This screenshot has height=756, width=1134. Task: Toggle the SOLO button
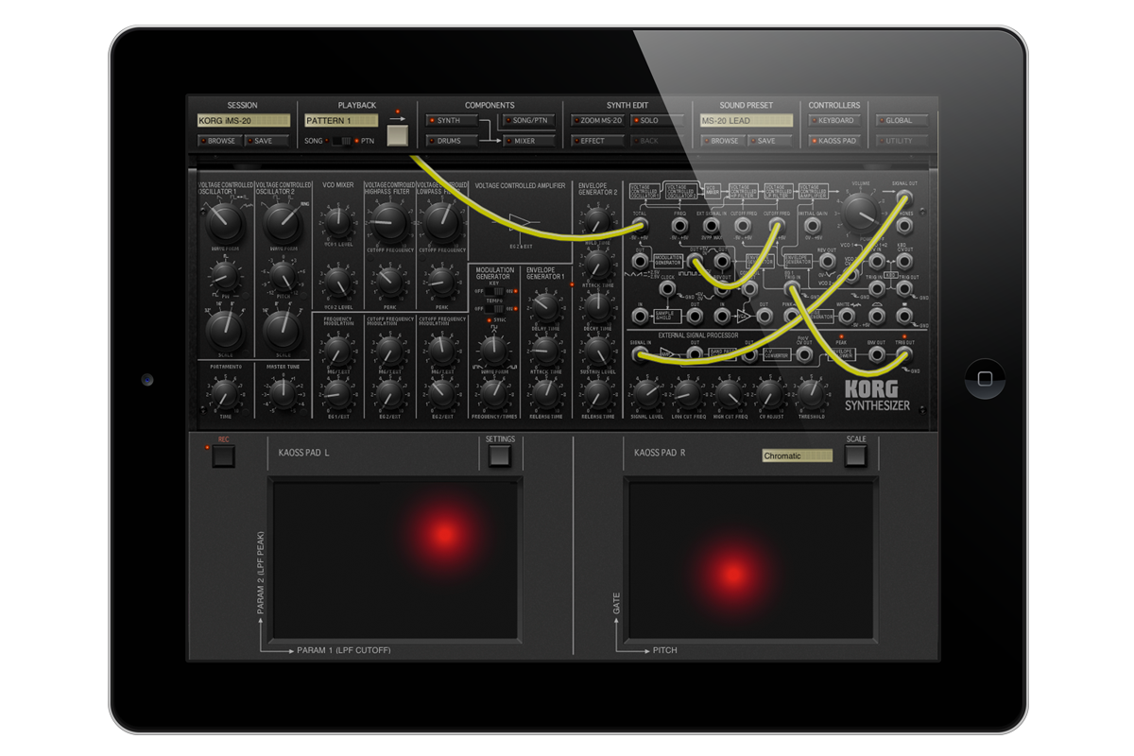click(x=657, y=120)
